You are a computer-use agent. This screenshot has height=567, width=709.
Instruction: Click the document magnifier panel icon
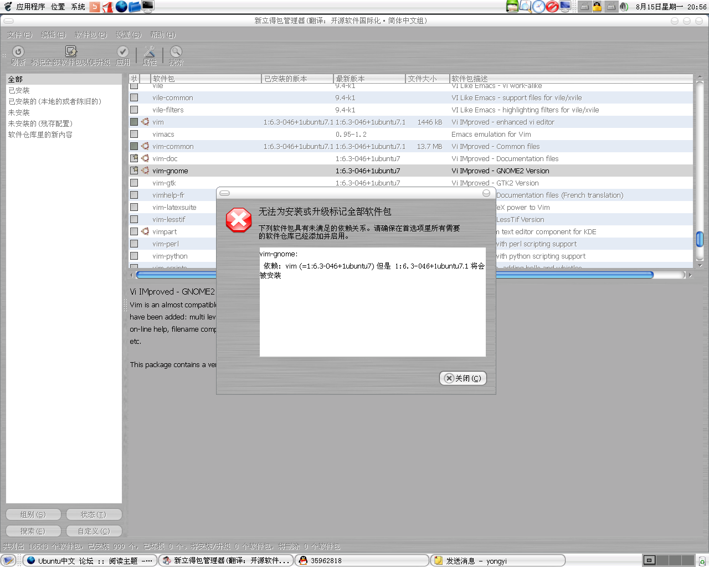tap(525, 7)
